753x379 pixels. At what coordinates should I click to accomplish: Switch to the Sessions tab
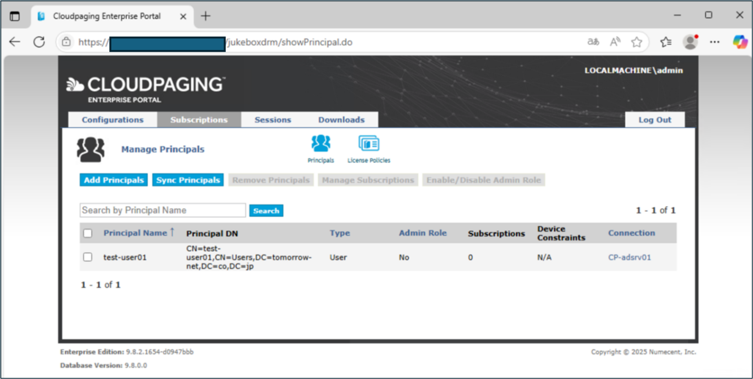[x=273, y=120]
